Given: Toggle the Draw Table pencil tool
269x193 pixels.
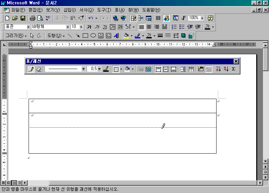Looking at the screenshot, I should point(31,69).
